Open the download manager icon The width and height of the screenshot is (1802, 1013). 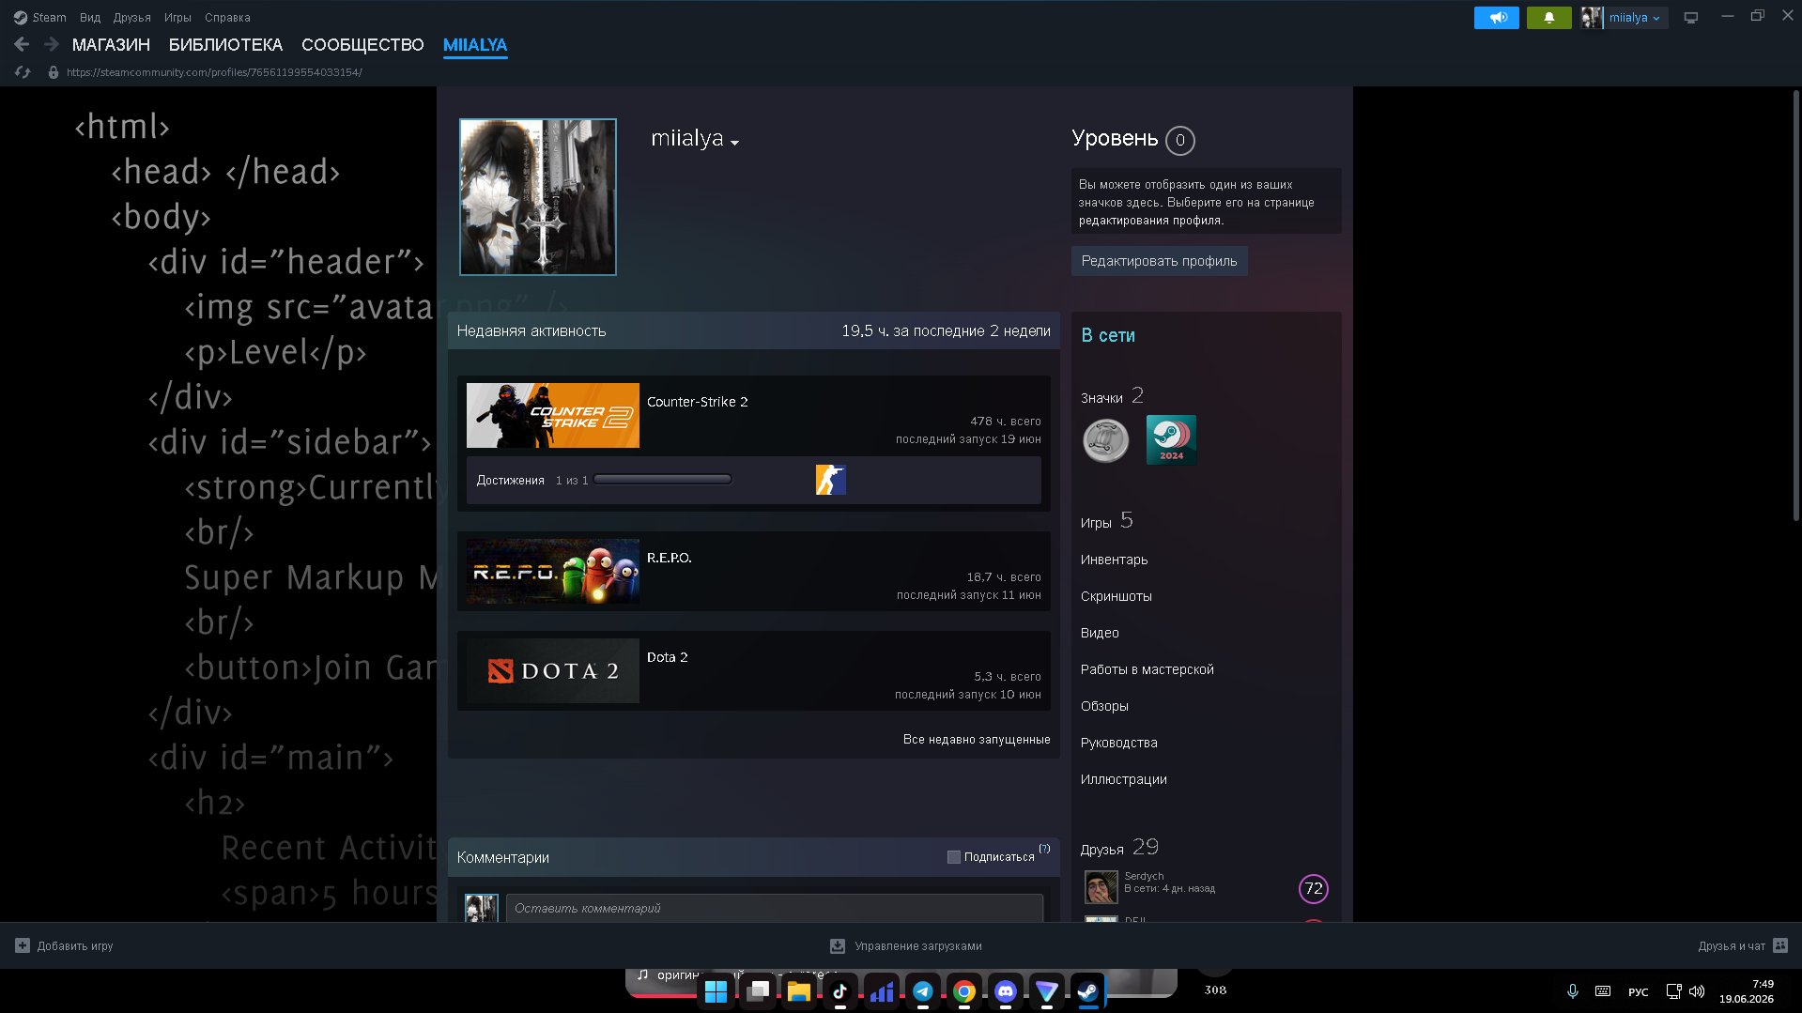[x=838, y=945]
